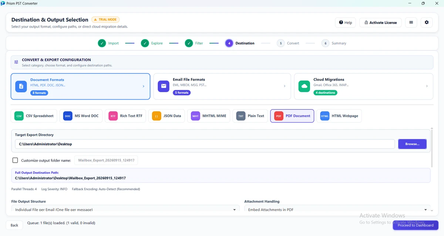Open the hamburger menu icon

[411, 23]
